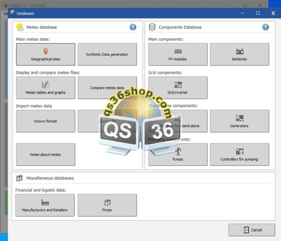Viewport: 281px width, 241px height.
Task: Open the Prices database
Action: pyautogui.click(x=107, y=205)
